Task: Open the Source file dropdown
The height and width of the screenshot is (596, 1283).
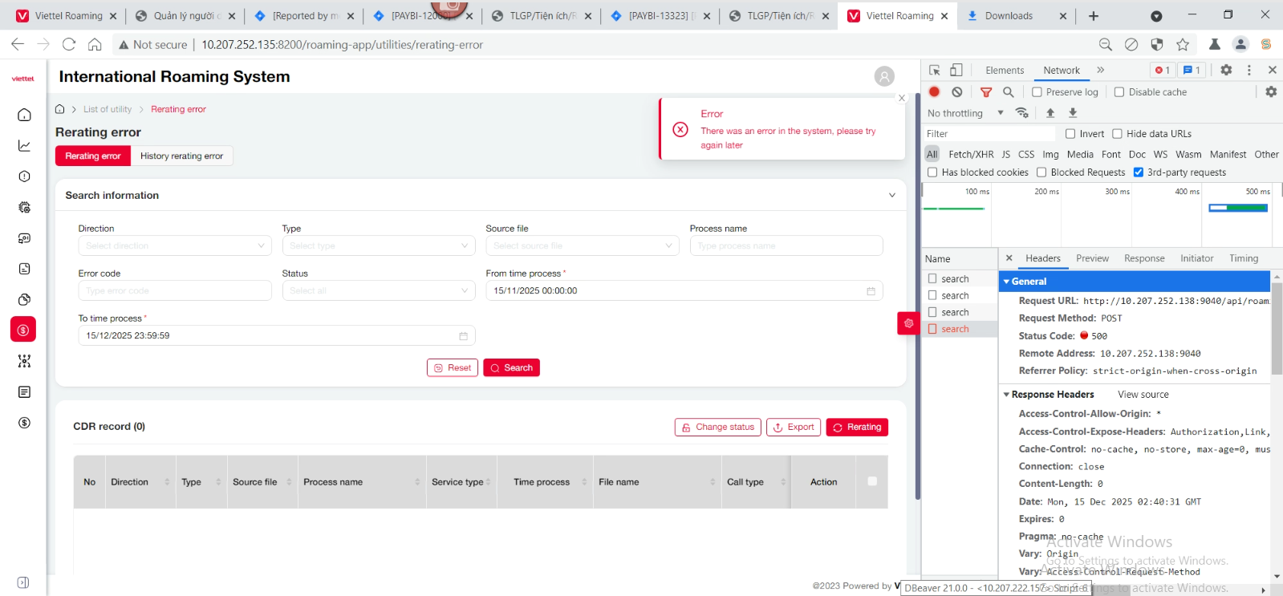Action: tap(583, 245)
